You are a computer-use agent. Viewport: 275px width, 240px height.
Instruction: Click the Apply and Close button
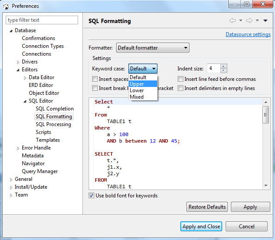tap(201, 227)
